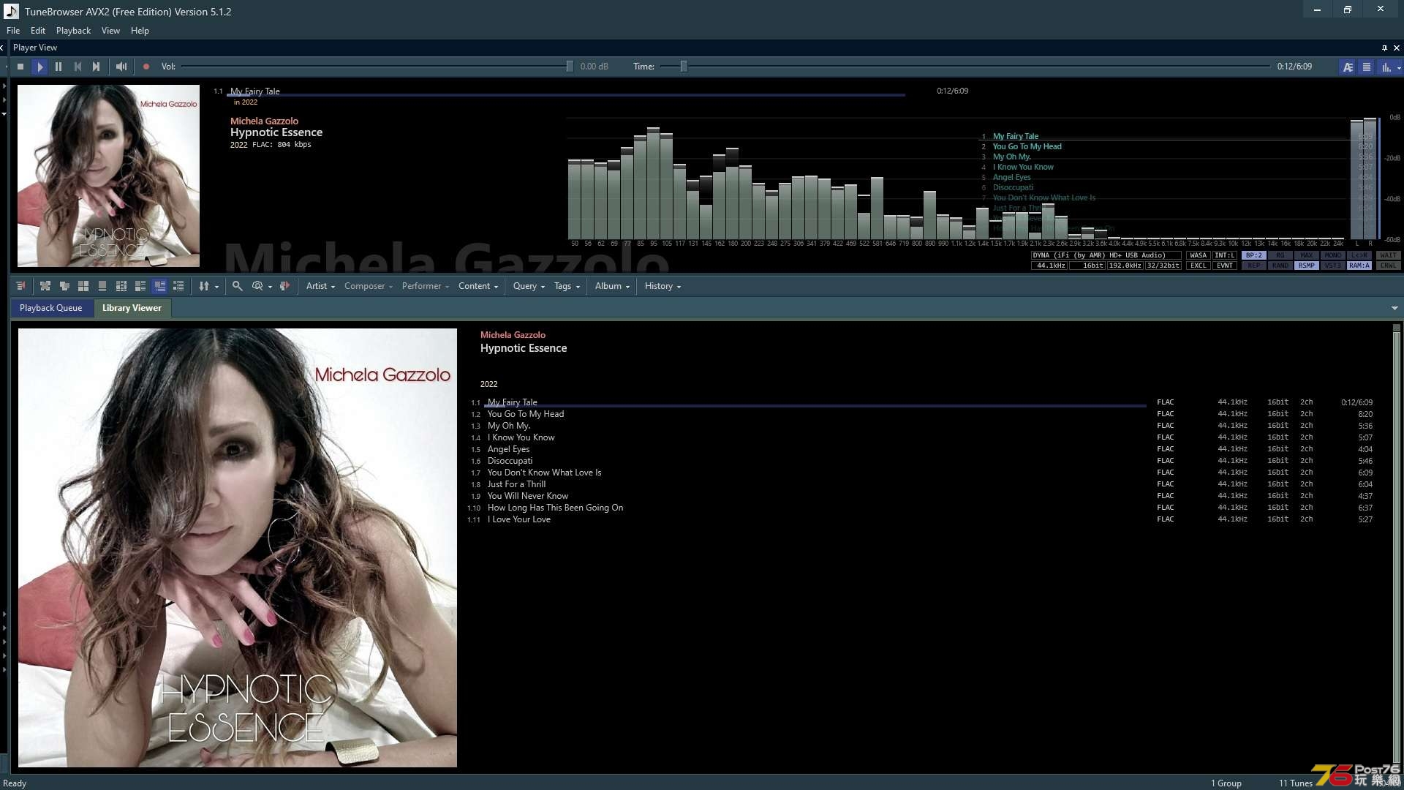This screenshot has height=790, width=1404.
Task: Click the large album cover in Library Viewer
Action: pyautogui.click(x=238, y=548)
